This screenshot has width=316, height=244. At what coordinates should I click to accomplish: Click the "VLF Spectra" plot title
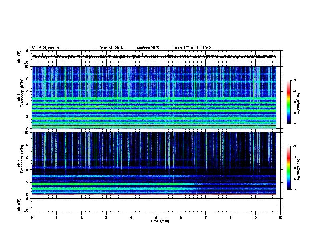45,48
